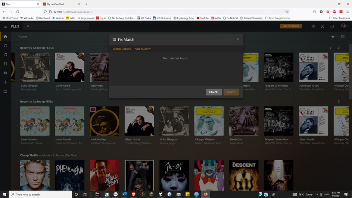Open the cast to player icon

332,26
